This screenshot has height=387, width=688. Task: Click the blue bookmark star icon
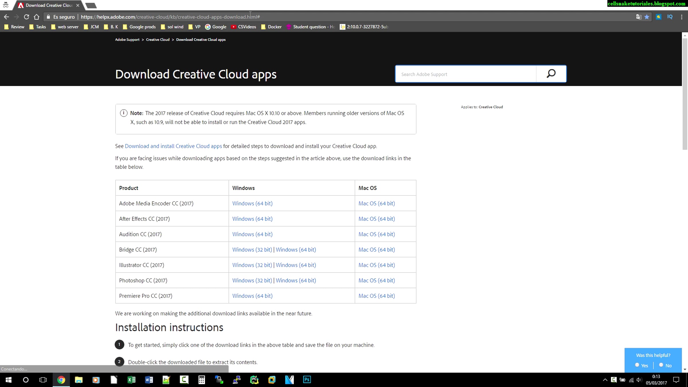coord(647,17)
